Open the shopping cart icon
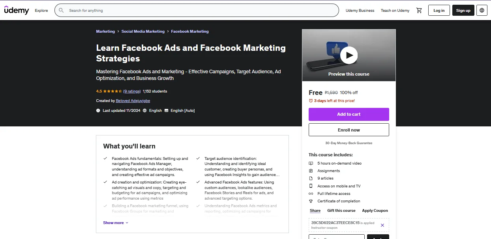Image resolution: width=491 pixels, height=239 pixels. 419,10
